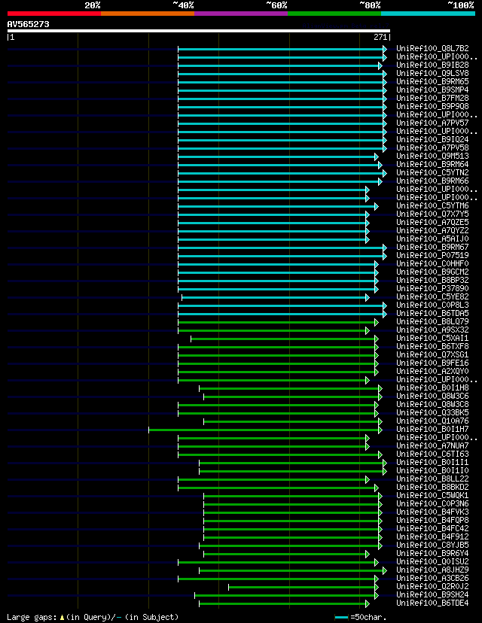This screenshot has height=623, width=482.
Task: Select the UniRef100_P07519 label
Action: click(x=433, y=256)
